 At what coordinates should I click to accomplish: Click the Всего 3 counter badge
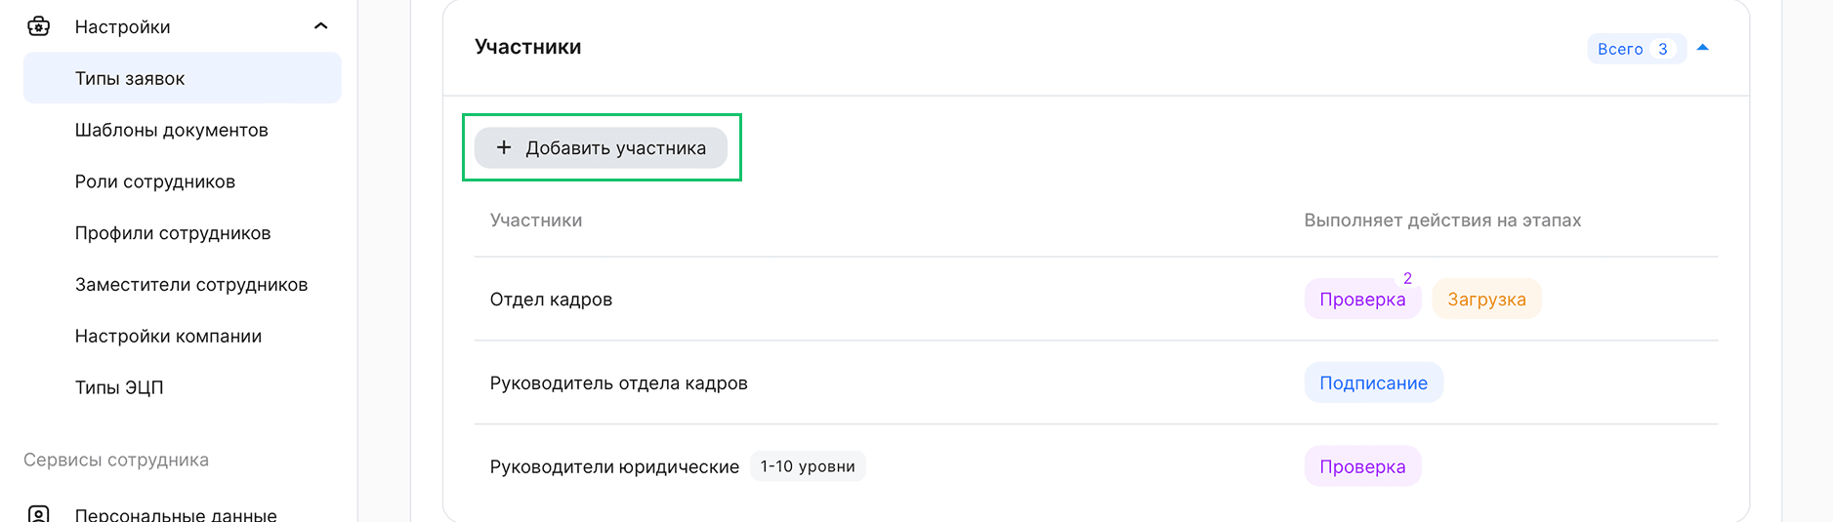point(1635,49)
